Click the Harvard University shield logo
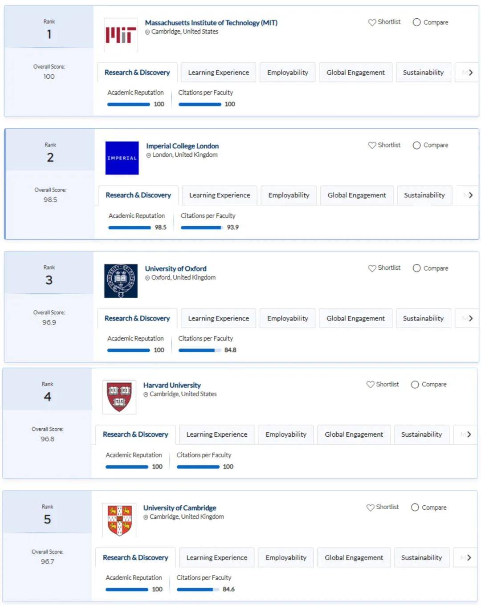 pyautogui.click(x=119, y=397)
